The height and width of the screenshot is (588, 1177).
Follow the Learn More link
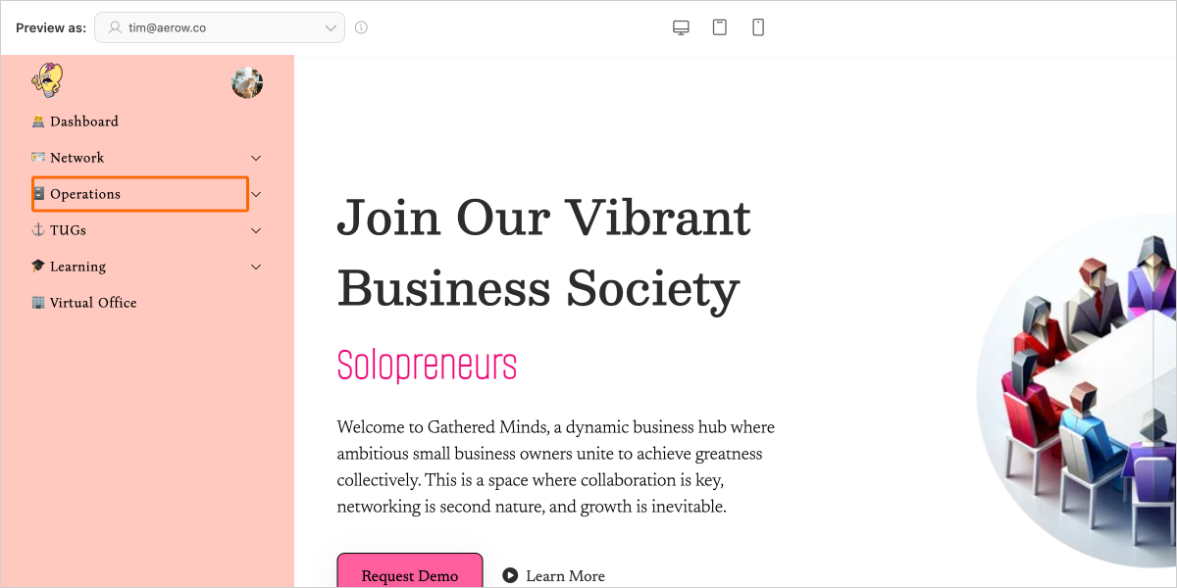[x=565, y=576]
